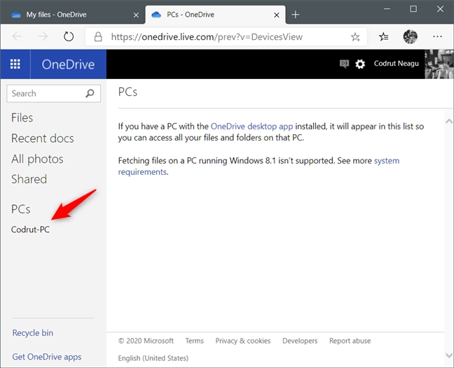Click the OneDrive header logo
Image resolution: width=454 pixels, height=368 pixels.
[68, 64]
